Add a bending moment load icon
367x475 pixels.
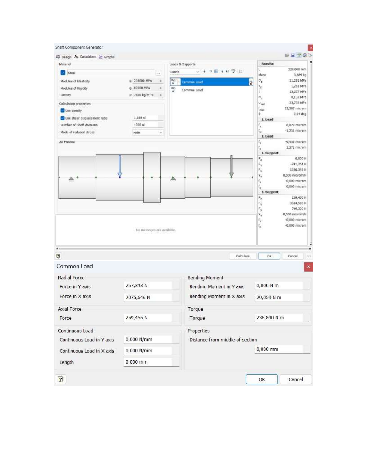point(222,71)
